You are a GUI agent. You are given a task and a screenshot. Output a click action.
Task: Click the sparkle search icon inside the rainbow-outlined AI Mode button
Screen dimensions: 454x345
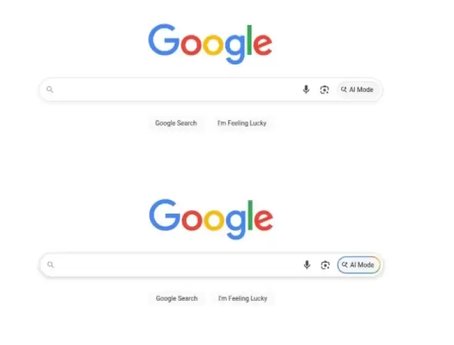(345, 264)
